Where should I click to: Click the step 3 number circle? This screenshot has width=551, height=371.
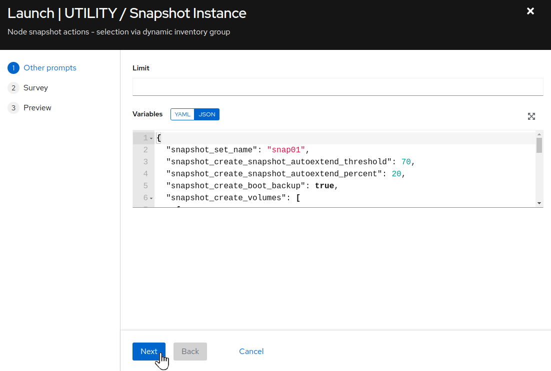pos(13,108)
